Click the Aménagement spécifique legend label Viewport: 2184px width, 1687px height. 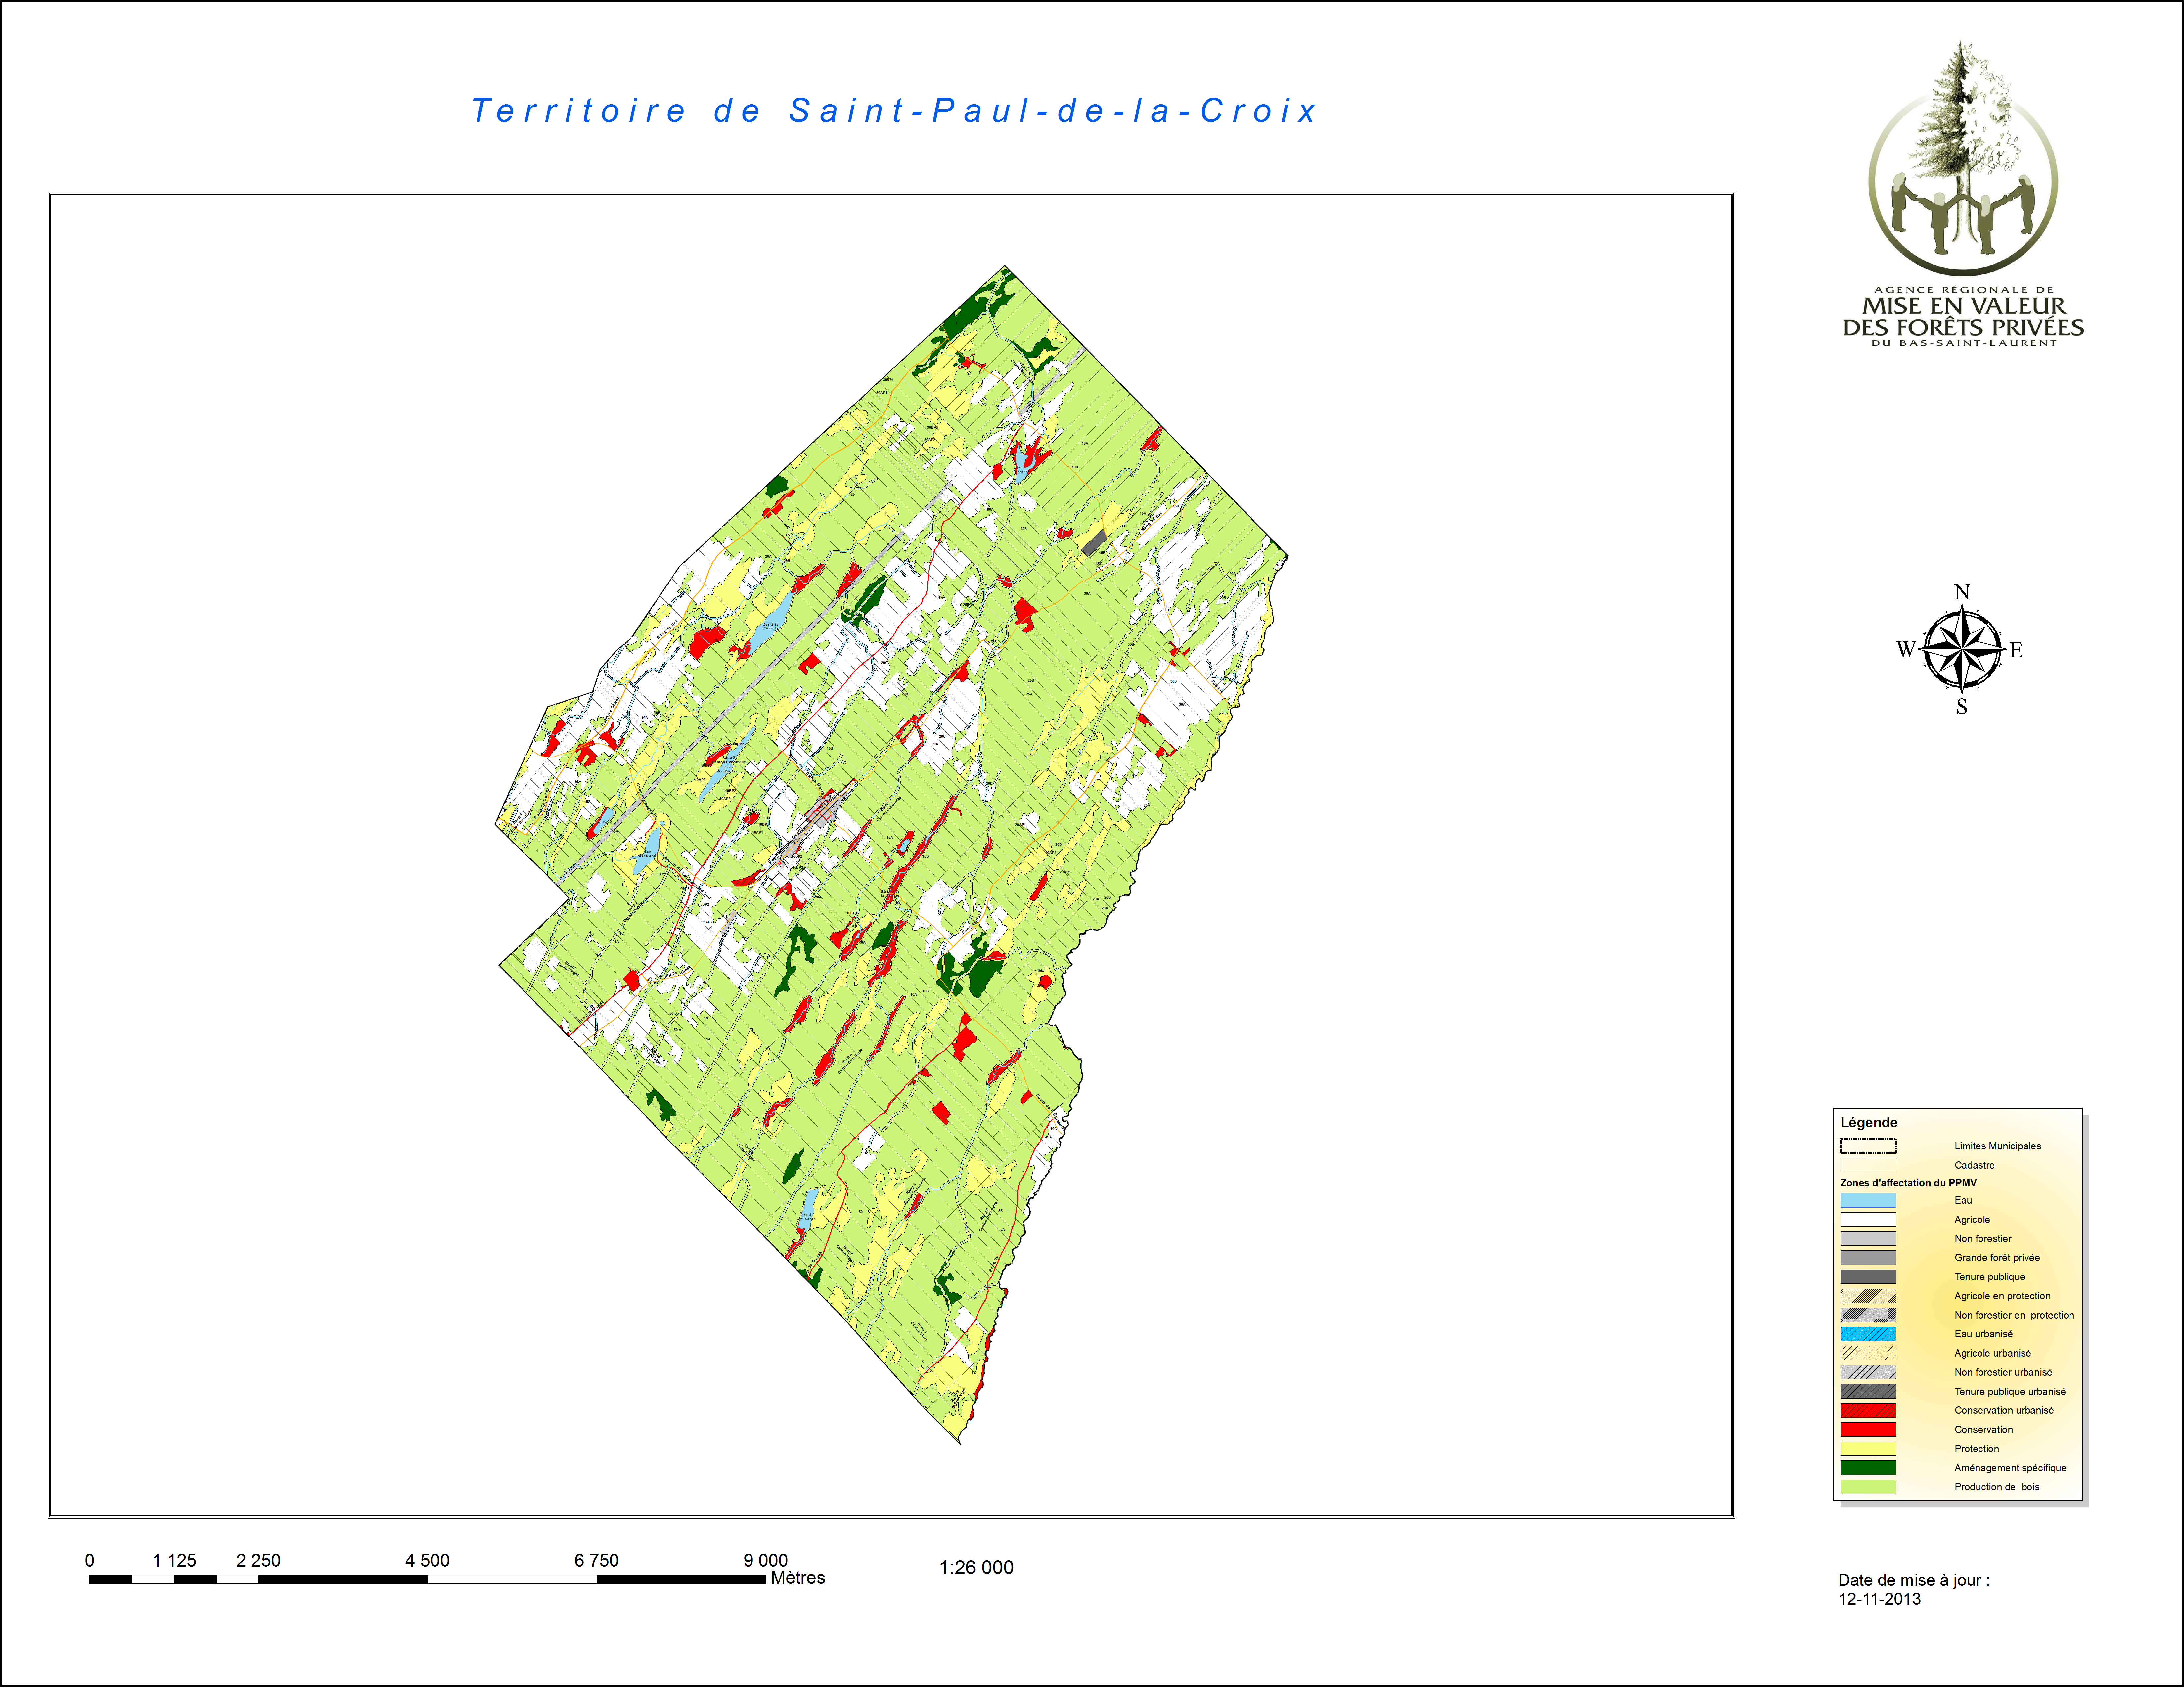[2010, 1468]
